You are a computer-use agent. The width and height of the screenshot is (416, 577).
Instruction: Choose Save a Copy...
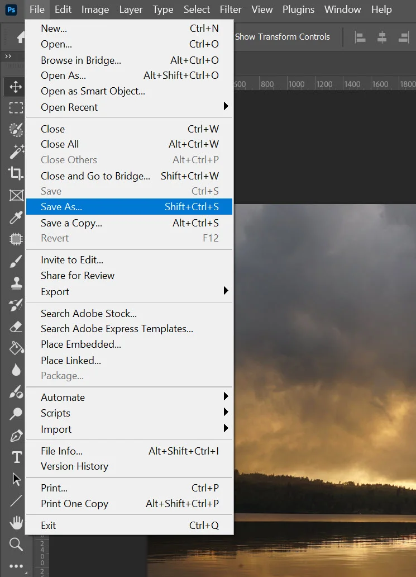[129, 223]
